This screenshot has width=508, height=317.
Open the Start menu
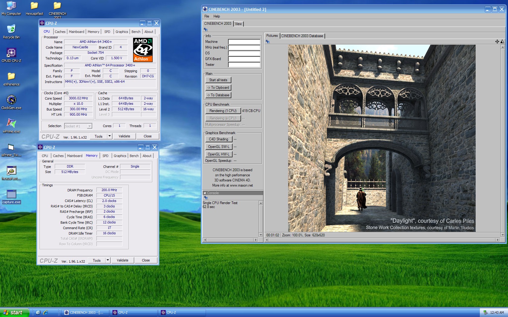[15, 312]
